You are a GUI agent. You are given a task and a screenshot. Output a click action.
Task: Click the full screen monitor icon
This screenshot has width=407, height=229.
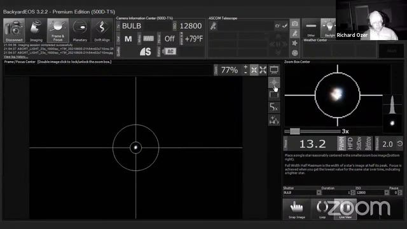pyautogui.click(x=274, y=70)
